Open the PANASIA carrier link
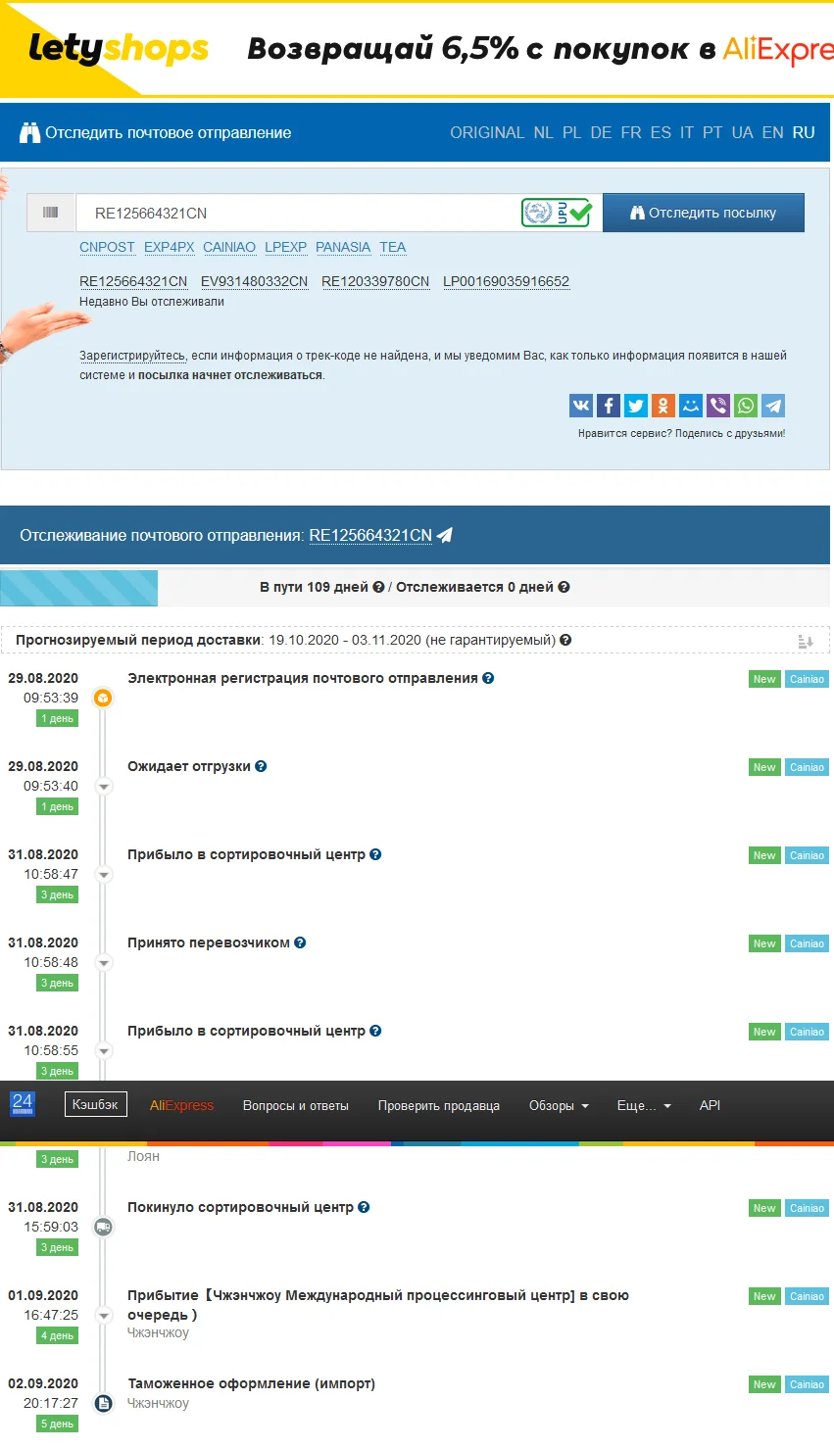This screenshot has height=1449, width=834. 343,247
